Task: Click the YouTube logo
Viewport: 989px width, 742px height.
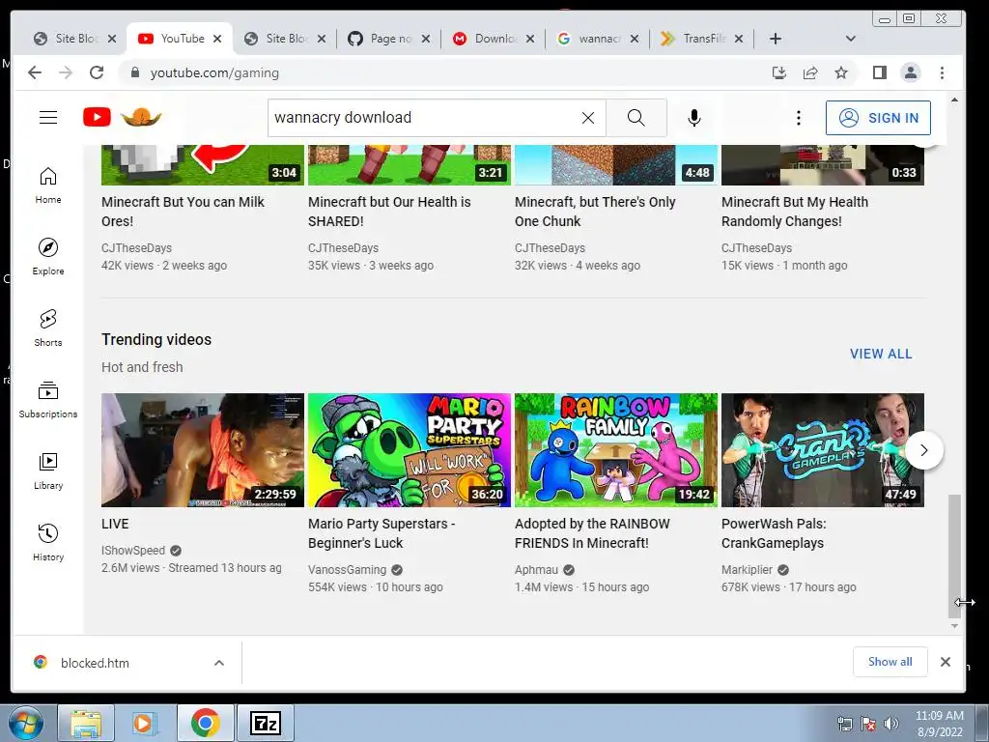Action: [x=97, y=117]
